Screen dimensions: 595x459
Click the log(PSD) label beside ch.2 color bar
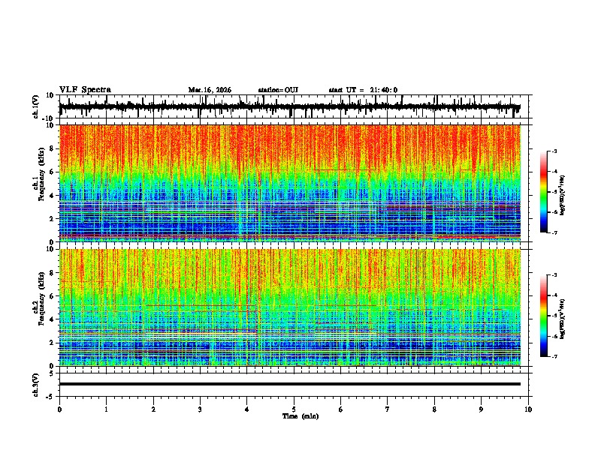tap(563, 319)
